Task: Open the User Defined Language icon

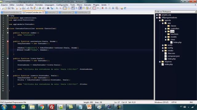Action: pos(84,8)
